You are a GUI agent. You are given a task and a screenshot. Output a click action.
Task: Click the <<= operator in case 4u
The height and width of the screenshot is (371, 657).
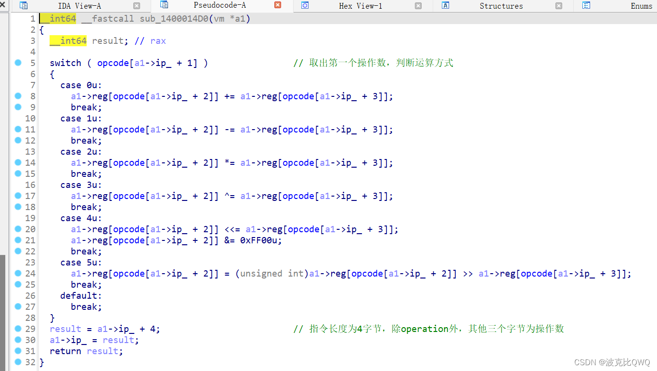[232, 229]
